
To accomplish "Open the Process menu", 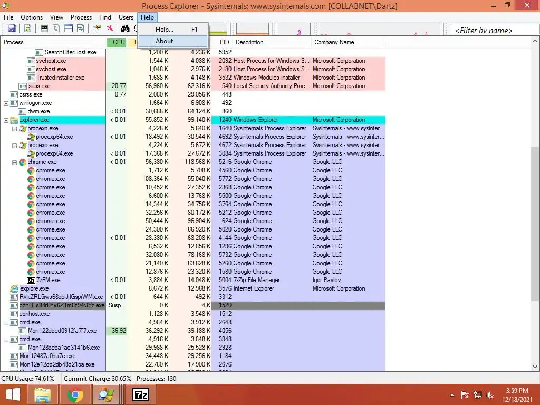I will click(x=81, y=17).
